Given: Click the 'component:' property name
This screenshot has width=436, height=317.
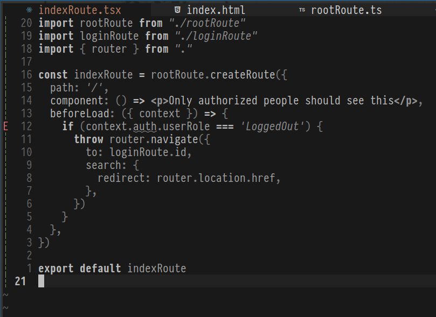Looking at the screenshot, I should coord(79,101).
